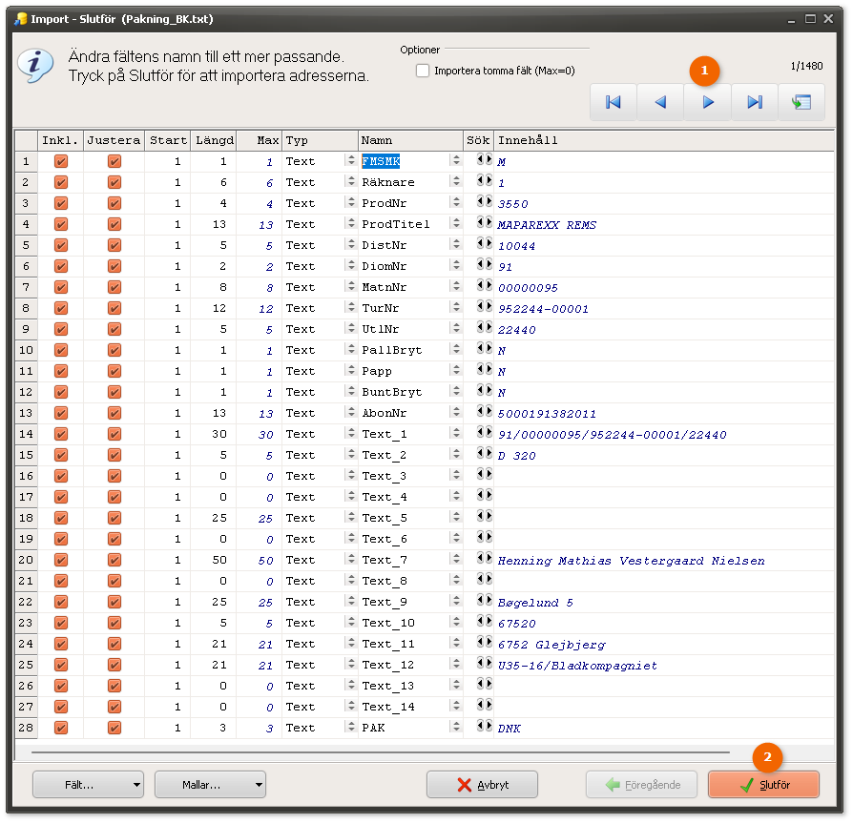
Task: Click the info icon in the header
Action: tap(35, 66)
